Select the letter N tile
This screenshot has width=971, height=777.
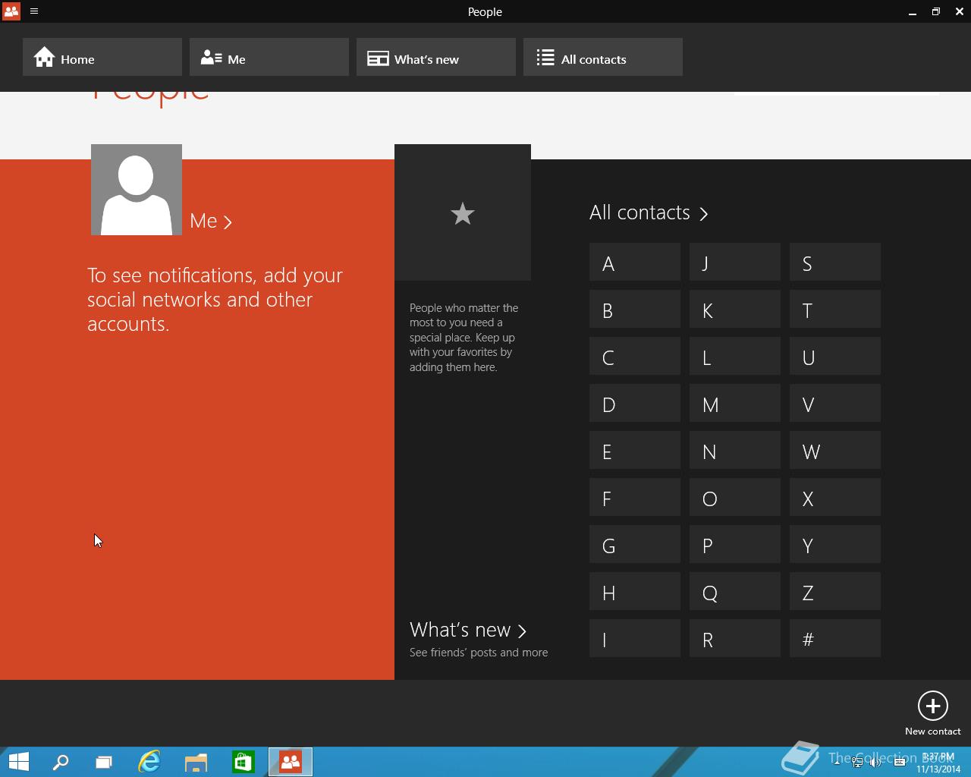click(x=735, y=450)
